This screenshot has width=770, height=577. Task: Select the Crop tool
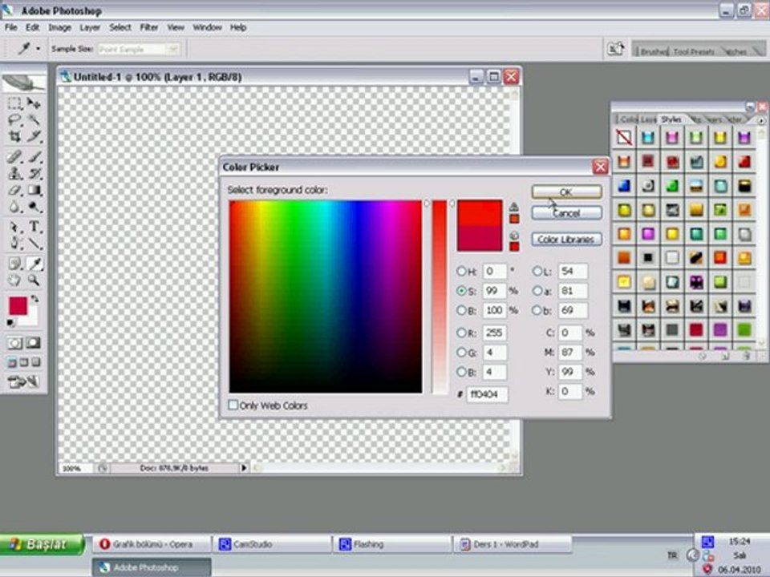pyautogui.click(x=14, y=136)
